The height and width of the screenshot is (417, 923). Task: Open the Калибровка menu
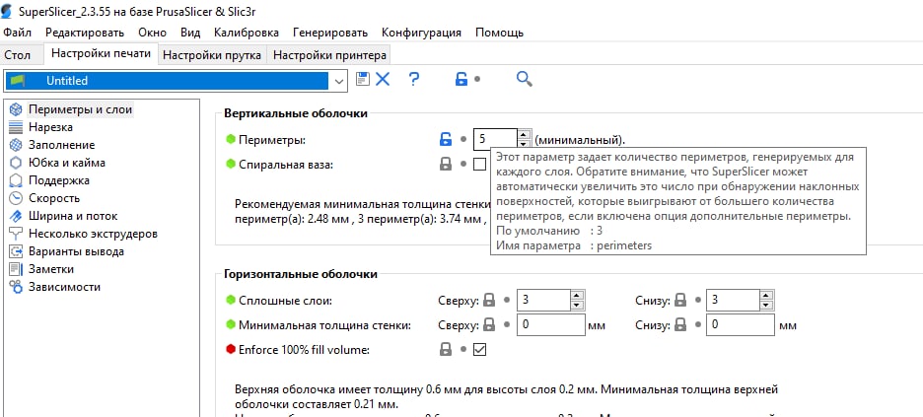point(247,33)
